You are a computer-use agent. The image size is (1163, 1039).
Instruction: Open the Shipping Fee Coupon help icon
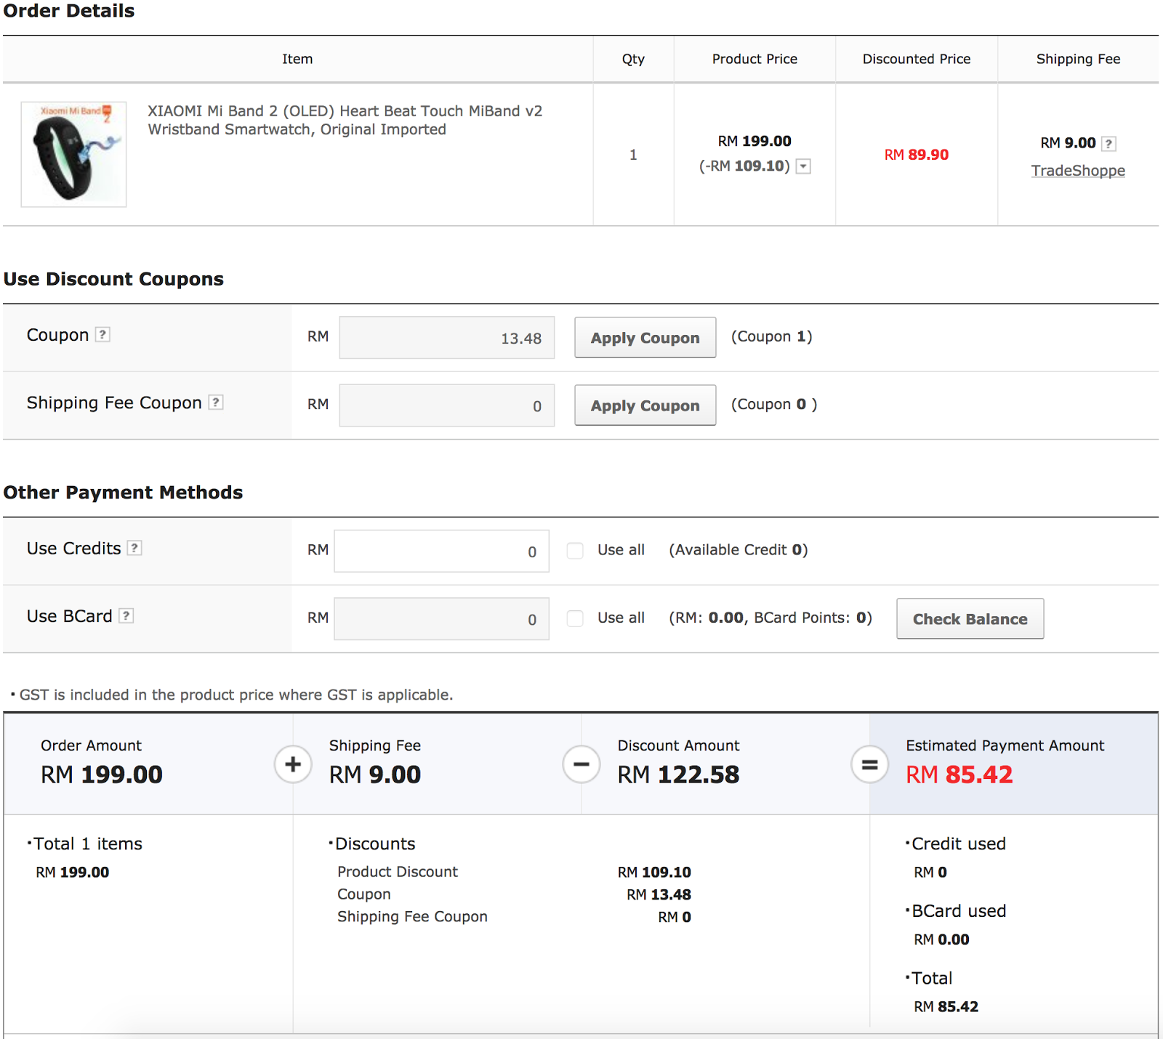click(216, 402)
